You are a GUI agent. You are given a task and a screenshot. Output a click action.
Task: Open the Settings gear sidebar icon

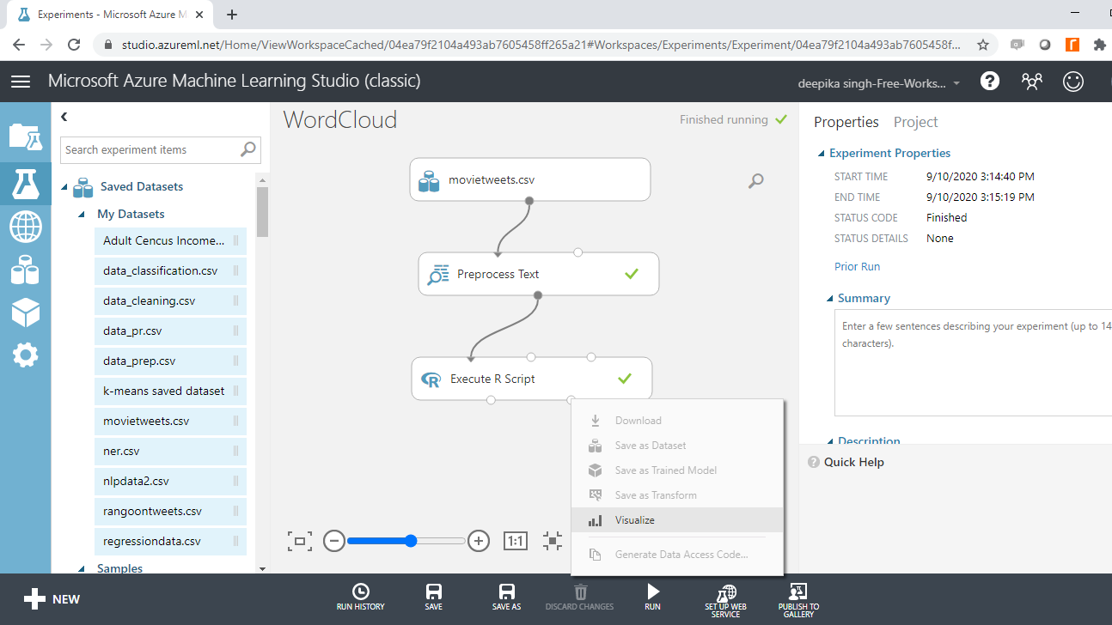click(x=25, y=355)
